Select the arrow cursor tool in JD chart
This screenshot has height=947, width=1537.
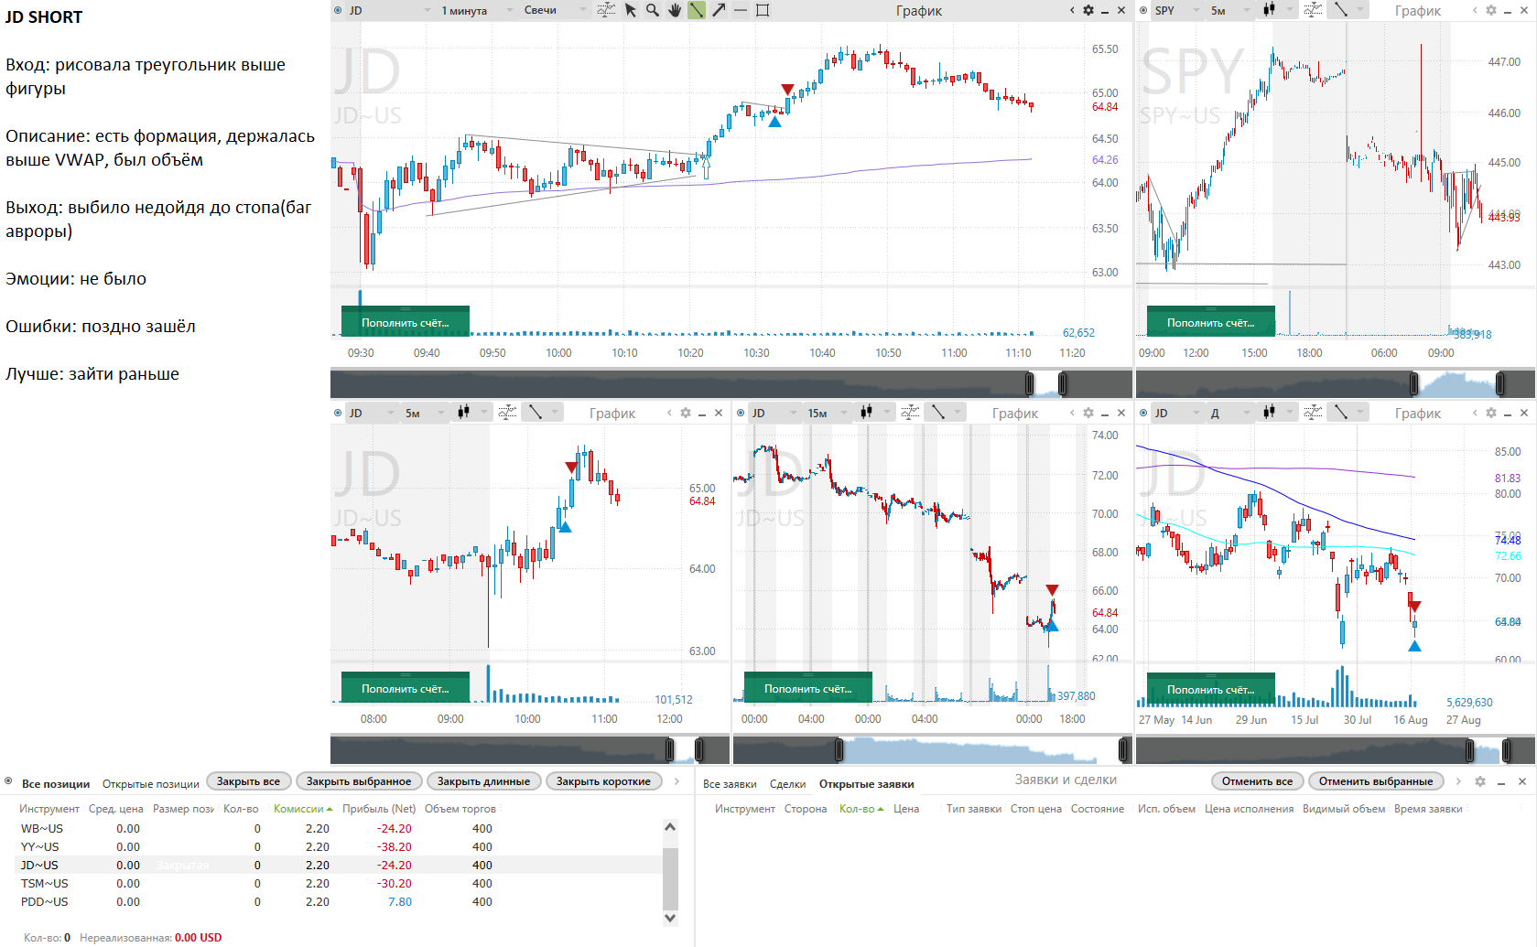tap(631, 10)
